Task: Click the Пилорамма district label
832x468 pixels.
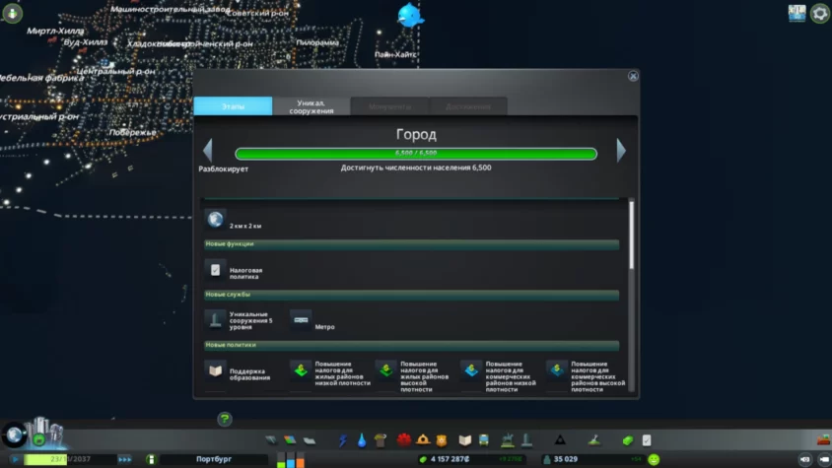Action: [317, 42]
